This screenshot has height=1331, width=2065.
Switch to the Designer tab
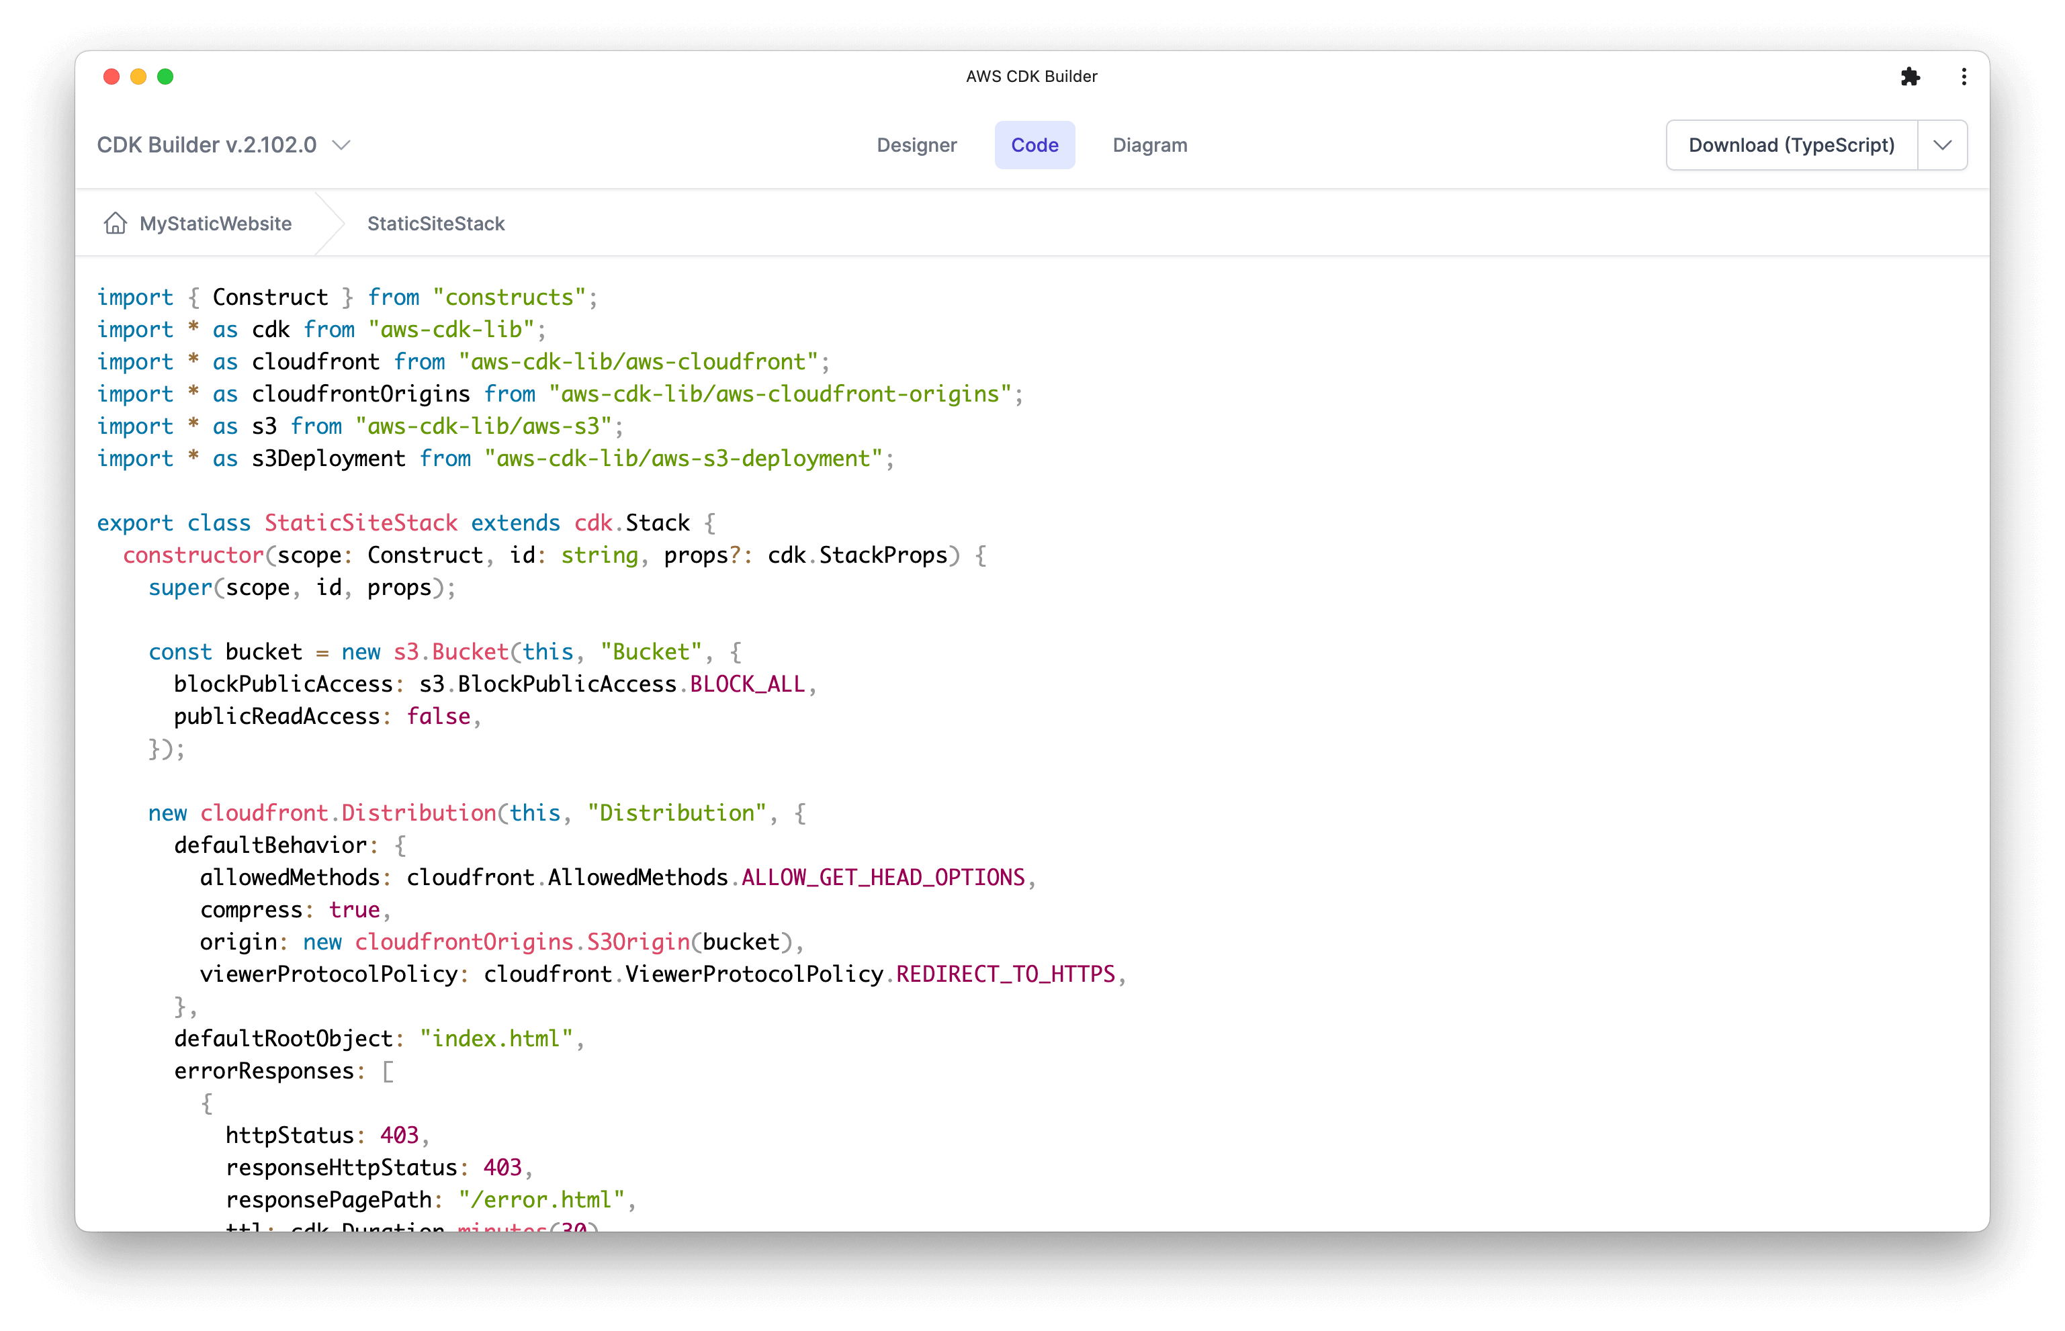point(916,145)
